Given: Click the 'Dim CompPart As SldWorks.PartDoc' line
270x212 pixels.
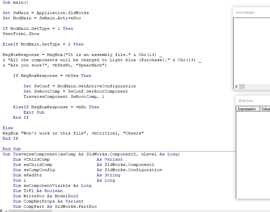Looking at the screenshot, I should tap(55, 206).
